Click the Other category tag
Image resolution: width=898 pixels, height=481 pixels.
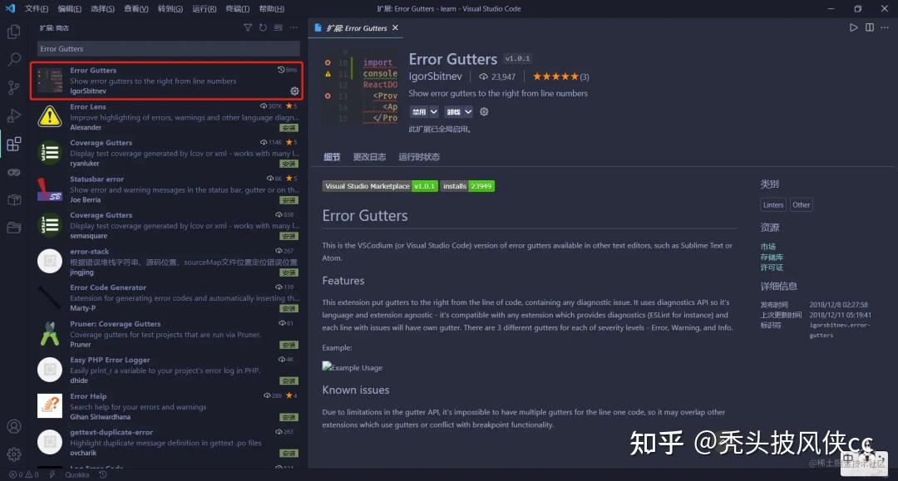802,204
